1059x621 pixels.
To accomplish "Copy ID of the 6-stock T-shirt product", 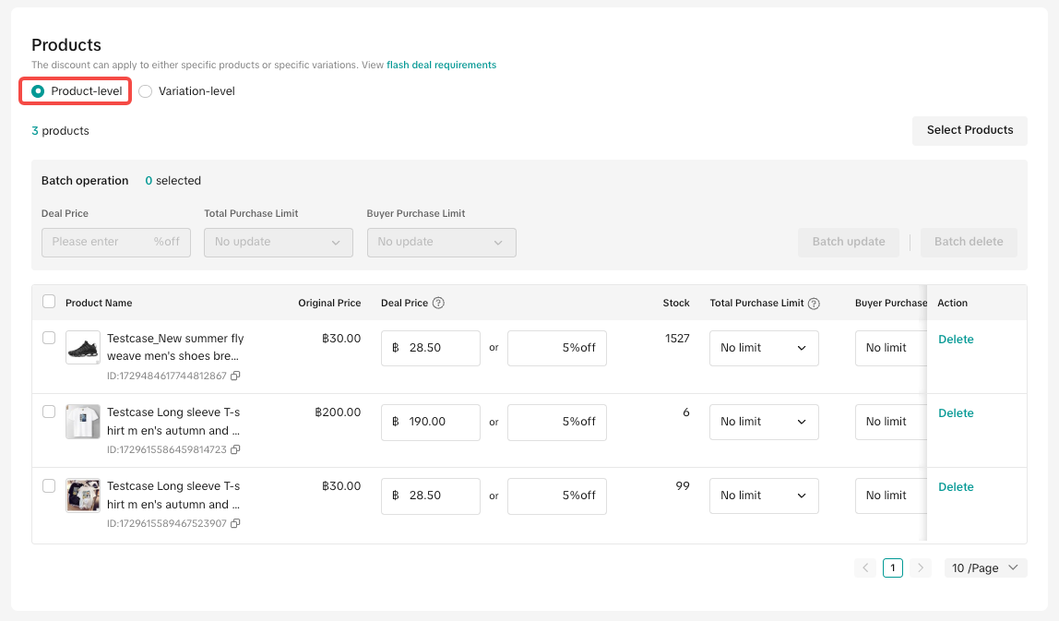I will point(235,450).
